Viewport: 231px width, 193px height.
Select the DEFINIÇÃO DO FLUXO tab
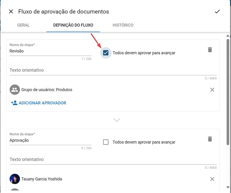[73, 25]
